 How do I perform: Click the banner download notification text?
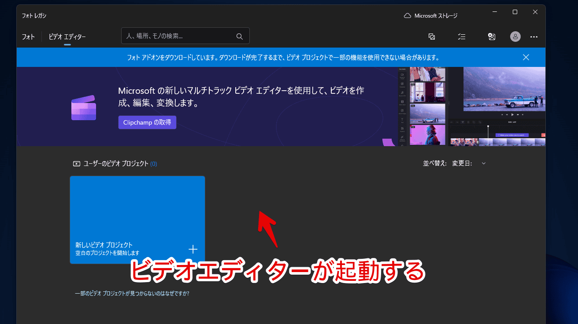(283, 58)
